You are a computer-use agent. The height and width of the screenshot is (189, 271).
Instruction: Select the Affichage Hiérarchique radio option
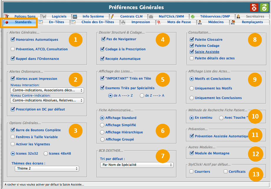[102, 132]
